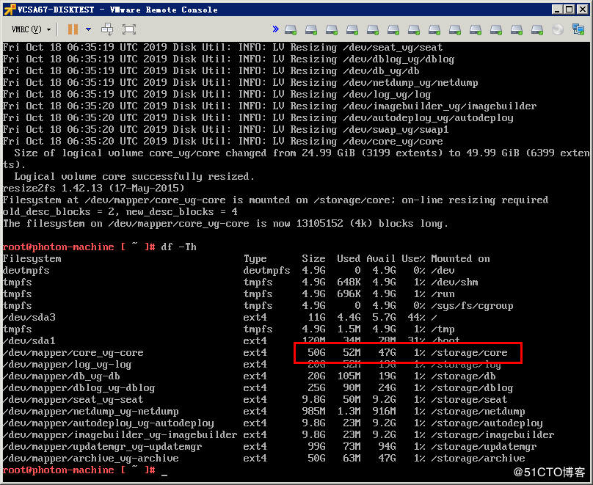This screenshot has width=593, height=485.
Task: Open the VMRC menu
Action: 31,29
